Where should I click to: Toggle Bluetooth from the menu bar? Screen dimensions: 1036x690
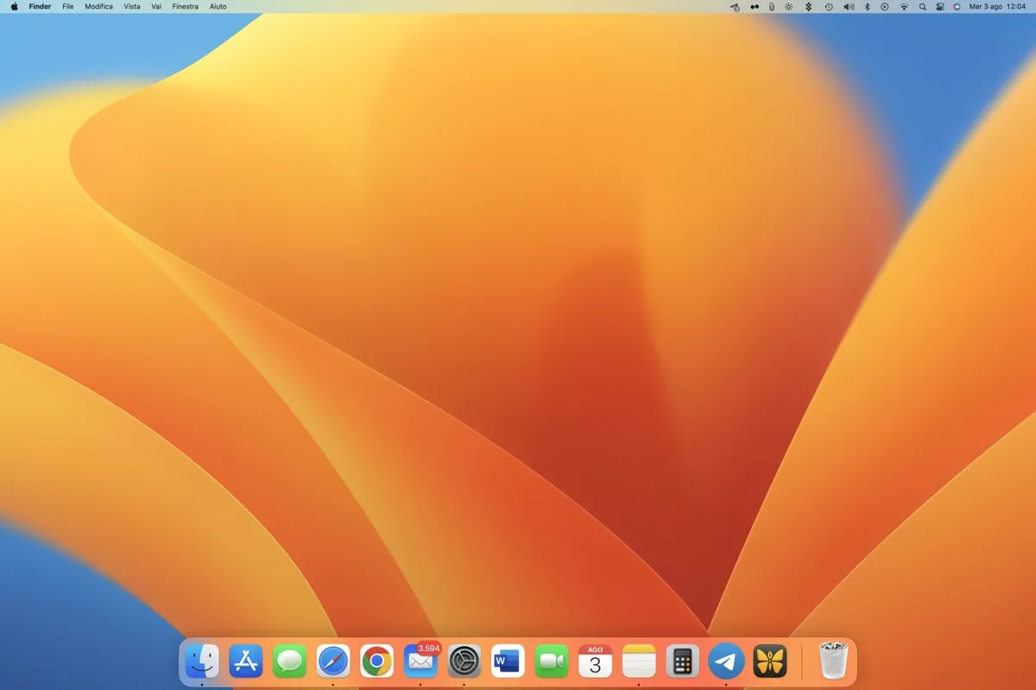(866, 7)
